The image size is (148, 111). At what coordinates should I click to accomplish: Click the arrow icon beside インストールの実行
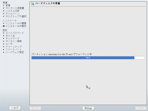[4, 26]
